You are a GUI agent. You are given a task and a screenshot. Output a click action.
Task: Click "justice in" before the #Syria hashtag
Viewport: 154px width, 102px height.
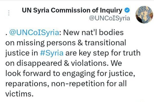pyautogui.click(x=22, y=53)
